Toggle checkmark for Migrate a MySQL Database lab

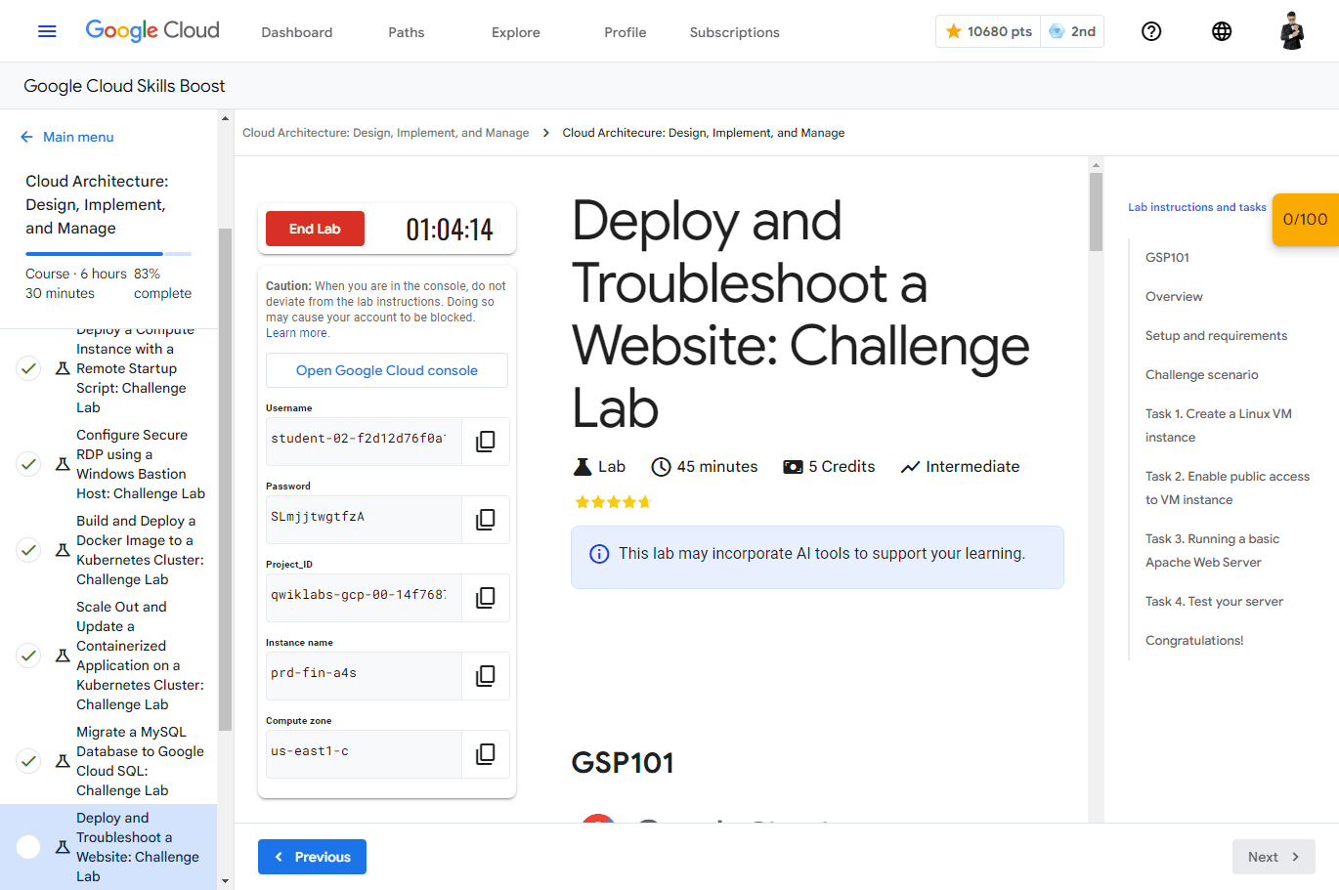click(29, 761)
